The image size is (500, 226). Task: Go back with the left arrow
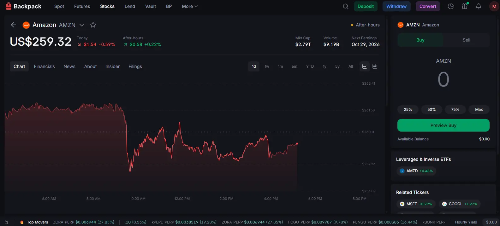13,25
